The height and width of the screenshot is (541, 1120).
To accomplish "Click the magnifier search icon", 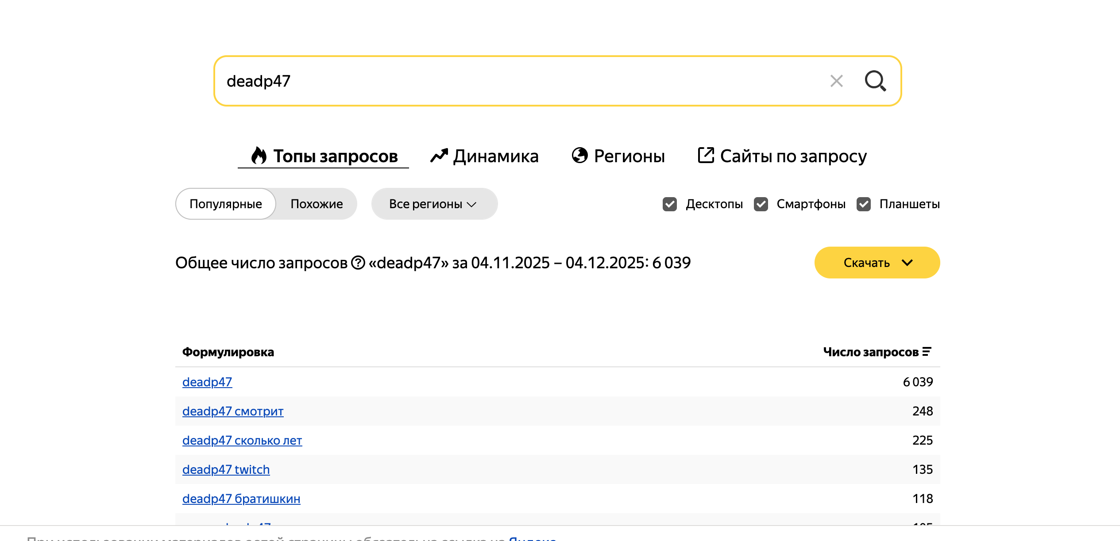I will click(875, 81).
